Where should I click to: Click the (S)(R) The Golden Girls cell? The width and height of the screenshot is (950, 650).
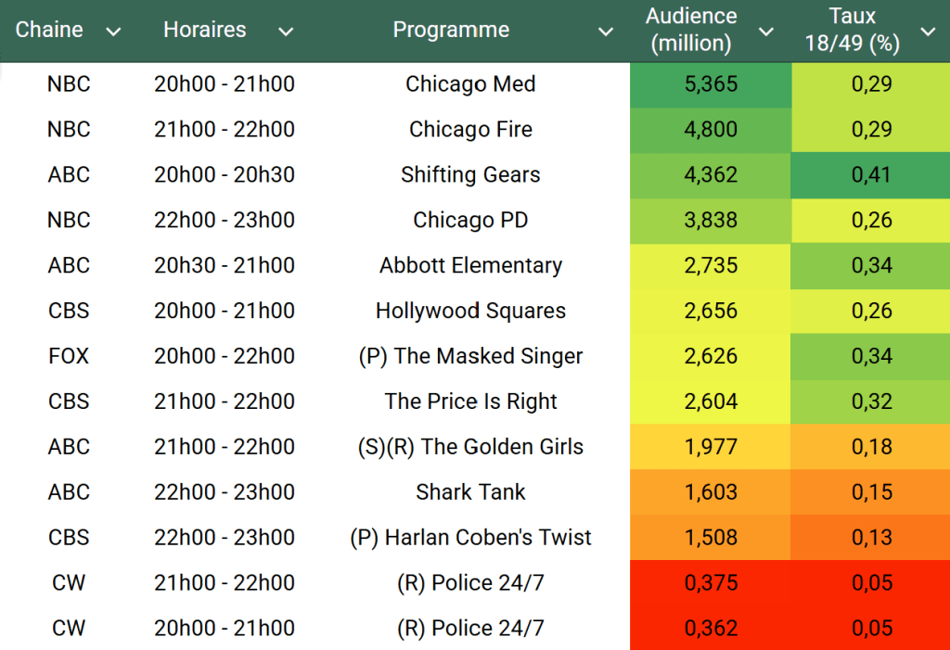tap(470, 446)
